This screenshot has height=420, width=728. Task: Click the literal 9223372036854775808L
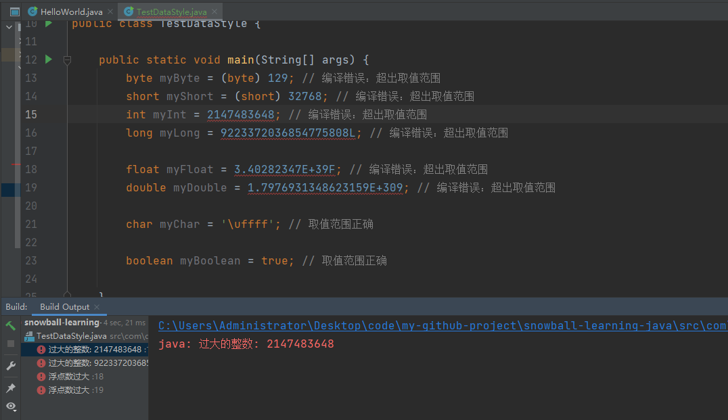click(288, 133)
